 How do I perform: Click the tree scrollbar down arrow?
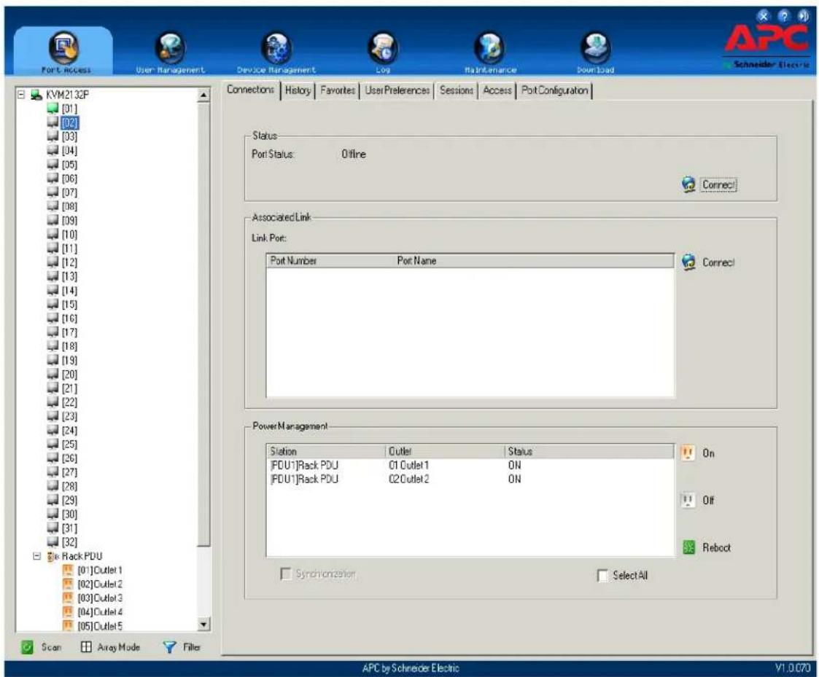(203, 624)
